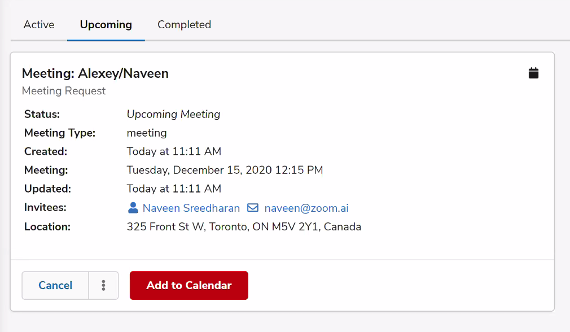Viewport: 570px width, 332px height.
Task: Click the naveen@zoom.ai email link
Action: [x=306, y=208]
